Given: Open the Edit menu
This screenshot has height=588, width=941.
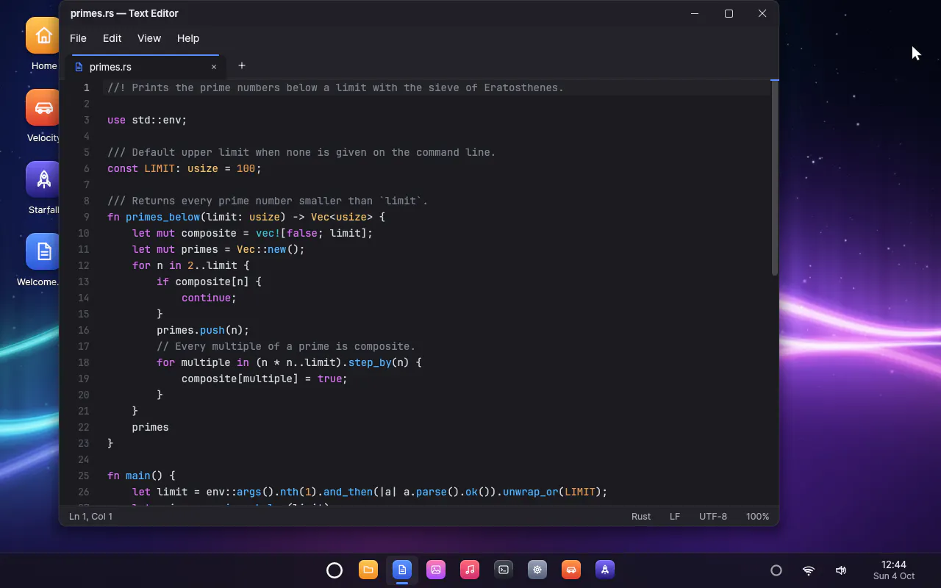Looking at the screenshot, I should [x=112, y=38].
